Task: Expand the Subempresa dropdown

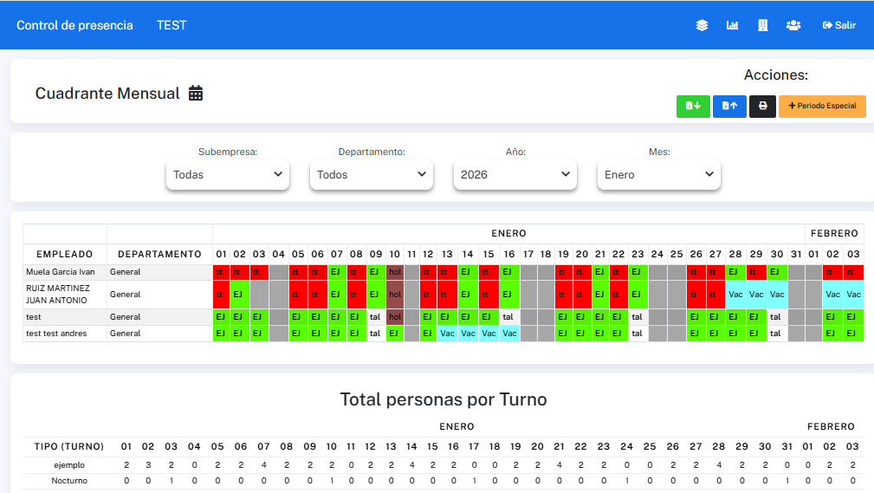Action: pos(229,174)
